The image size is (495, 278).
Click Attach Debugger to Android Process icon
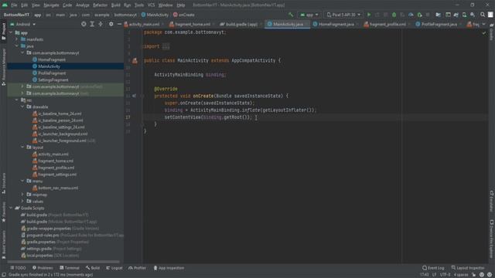[419, 15]
